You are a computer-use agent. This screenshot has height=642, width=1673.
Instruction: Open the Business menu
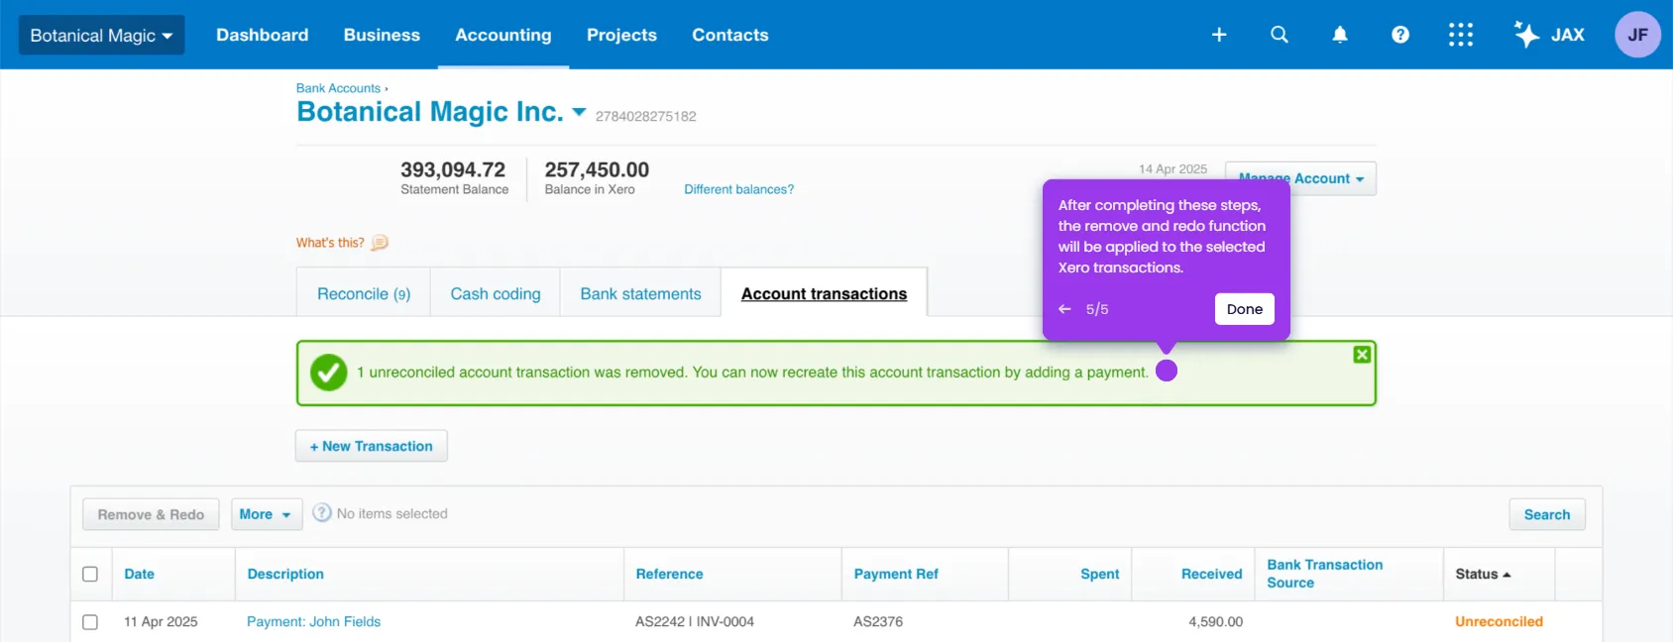pyautogui.click(x=382, y=35)
